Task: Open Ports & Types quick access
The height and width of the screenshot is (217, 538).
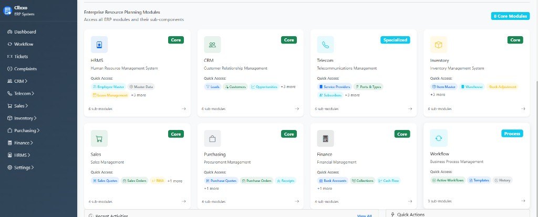Action: click(x=368, y=87)
